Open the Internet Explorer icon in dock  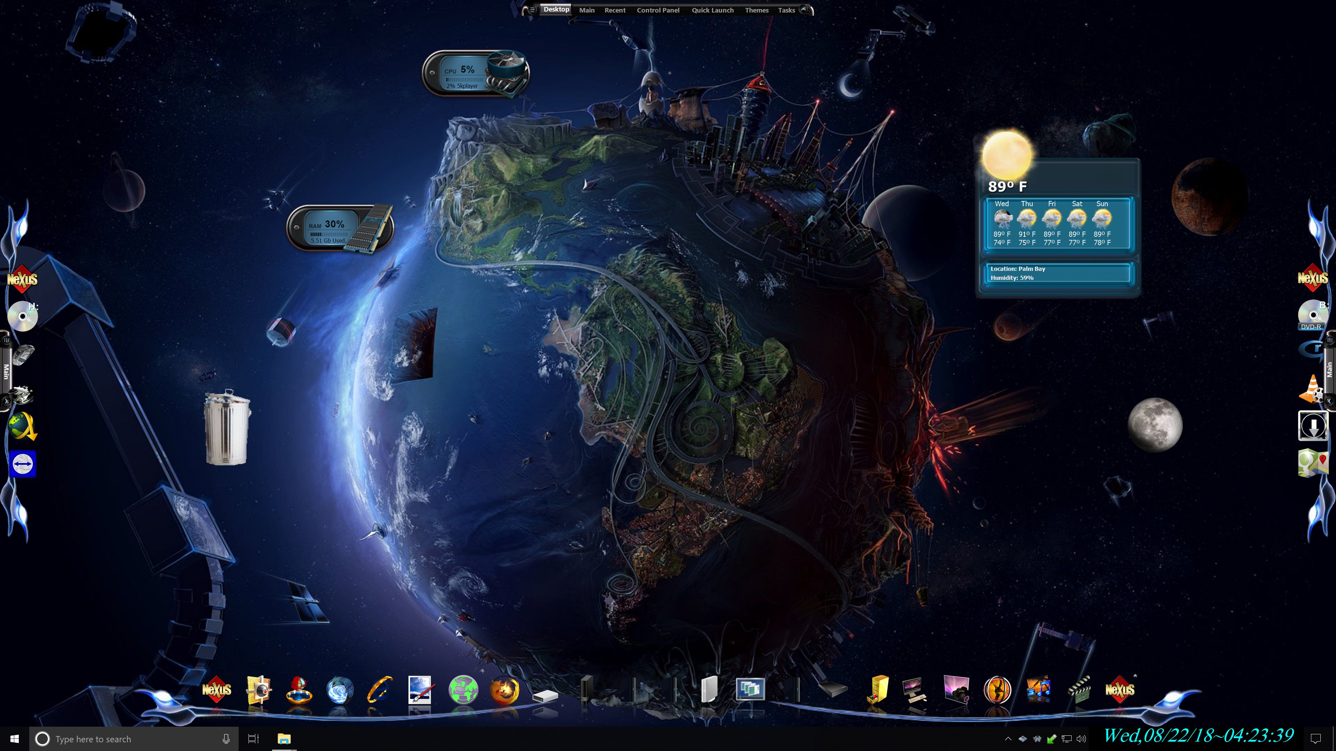click(x=380, y=690)
